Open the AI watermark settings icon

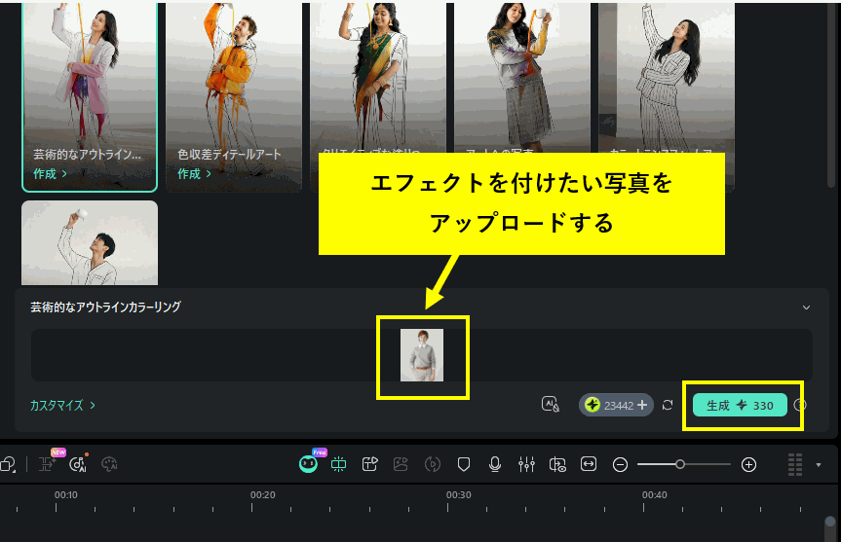click(551, 405)
